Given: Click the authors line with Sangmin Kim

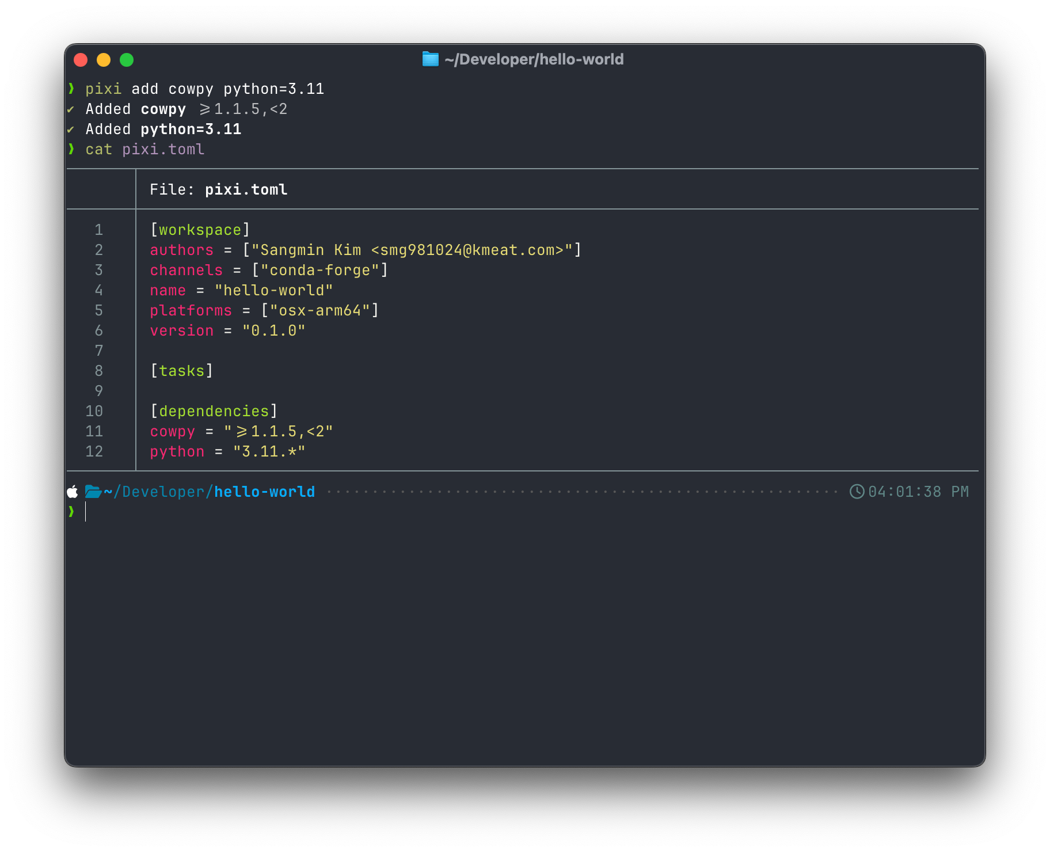Looking at the screenshot, I should pyautogui.click(x=366, y=250).
